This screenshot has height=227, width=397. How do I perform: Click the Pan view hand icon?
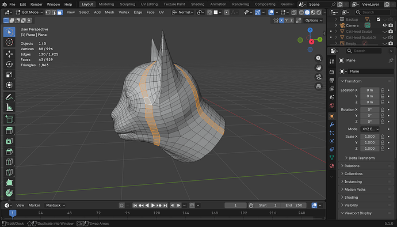coord(319,68)
